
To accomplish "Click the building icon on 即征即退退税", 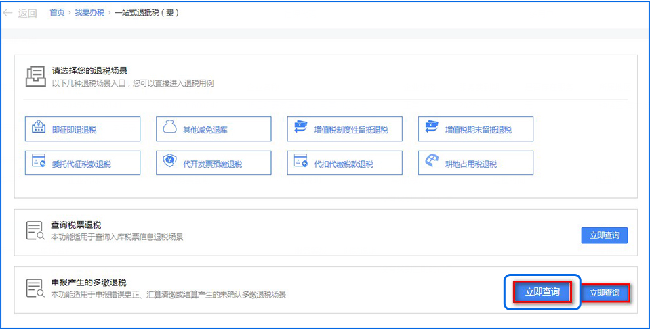I will click(x=38, y=128).
